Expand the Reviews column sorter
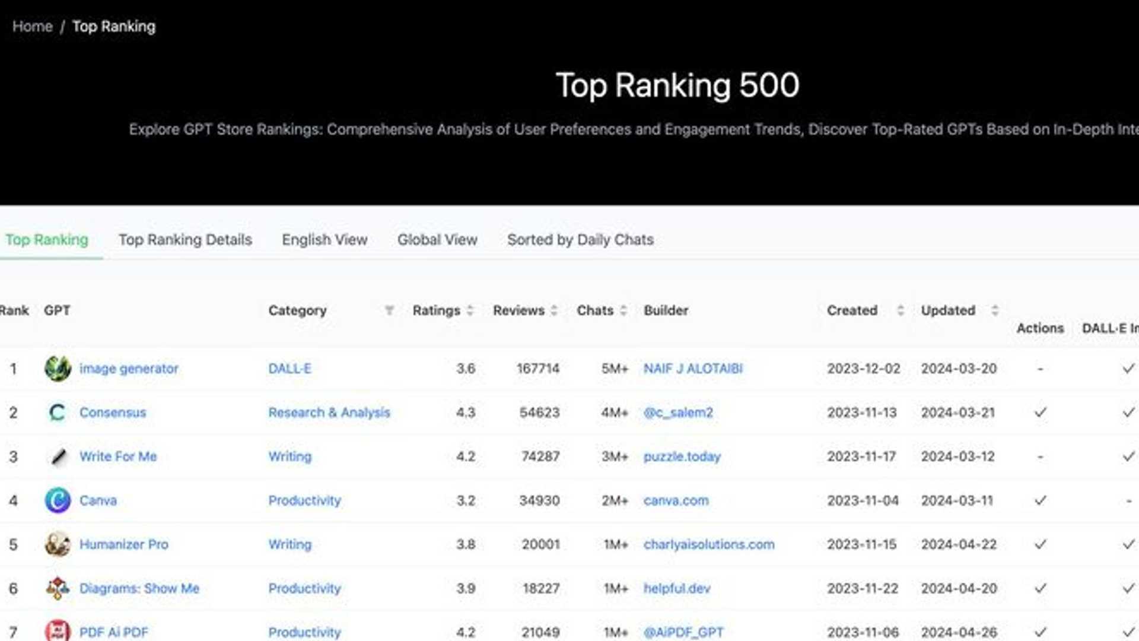Image resolution: width=1139 pixels, height=641 pixels. [553, 310]
